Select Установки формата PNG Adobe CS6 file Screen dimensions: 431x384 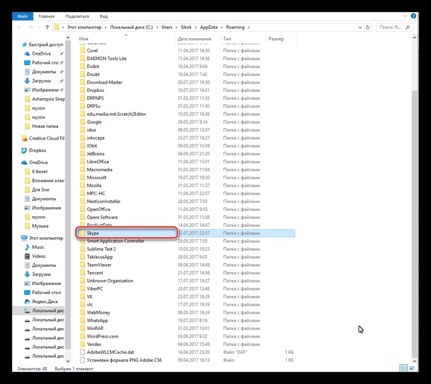point(185,360)
